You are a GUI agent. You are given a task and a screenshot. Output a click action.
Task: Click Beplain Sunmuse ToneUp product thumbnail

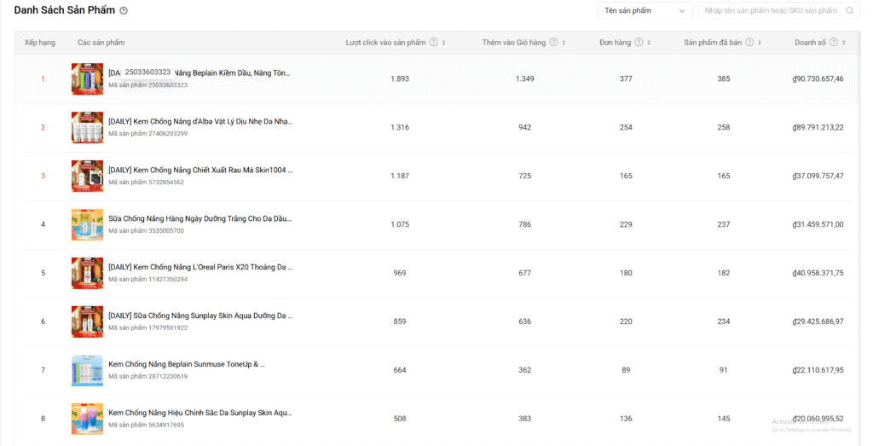pyautogui.click(x=87, y=370)
